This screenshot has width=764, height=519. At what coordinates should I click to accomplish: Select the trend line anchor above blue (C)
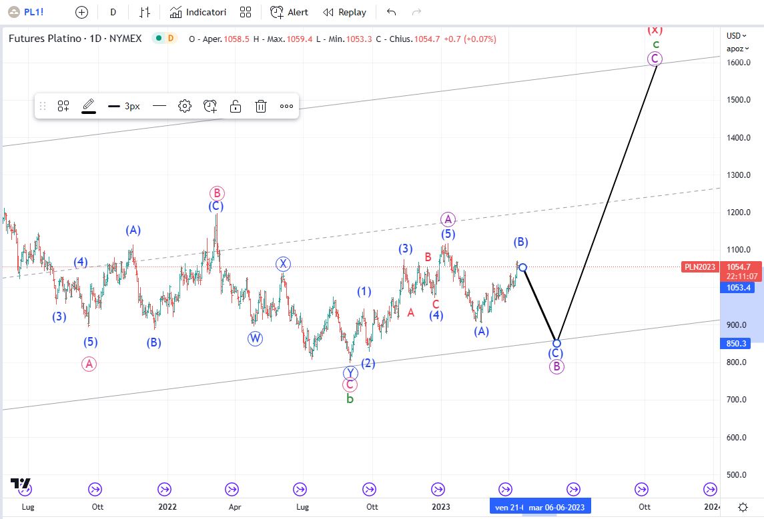click(x=556, y=343)
